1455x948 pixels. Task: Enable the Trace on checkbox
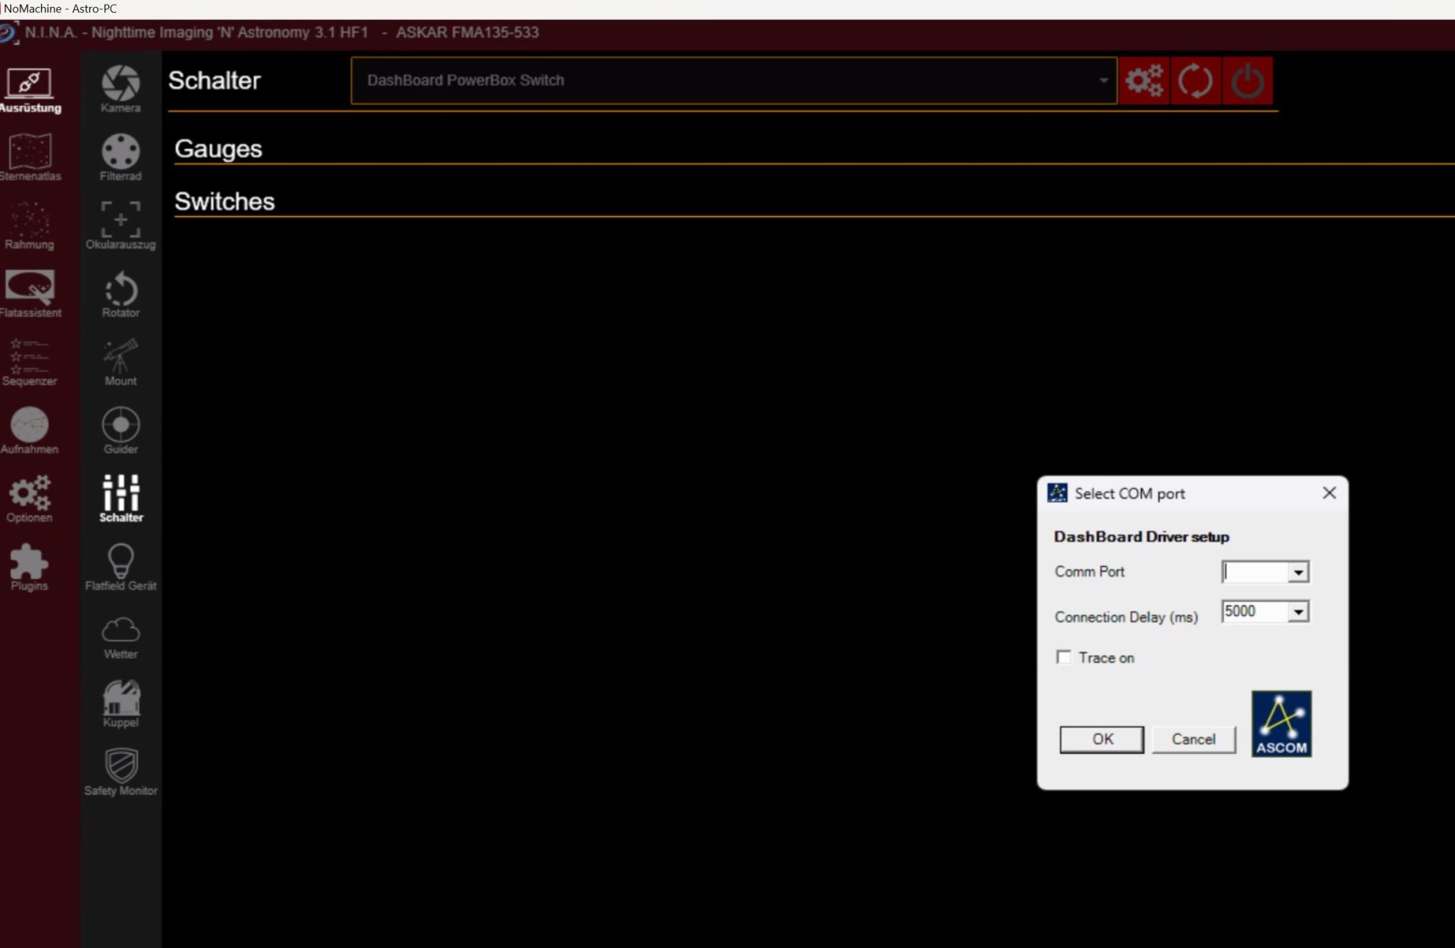[1064, 657]
